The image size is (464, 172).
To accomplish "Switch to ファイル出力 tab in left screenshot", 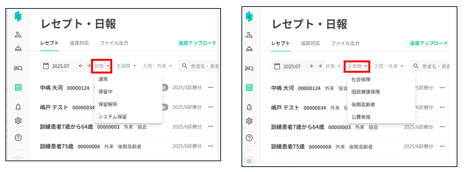I will point(114,43).
